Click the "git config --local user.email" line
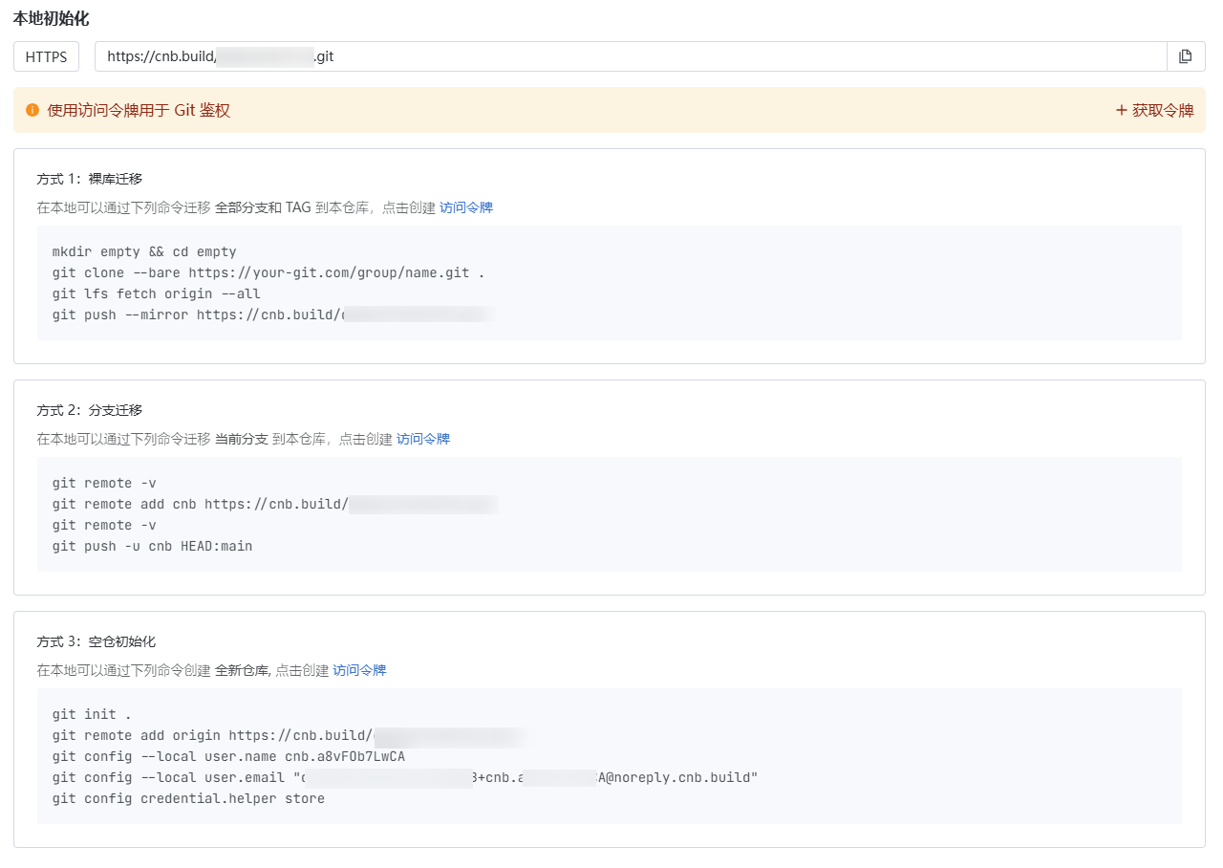Viewport: 1223px width, 868px height. (x=404, y=777)
